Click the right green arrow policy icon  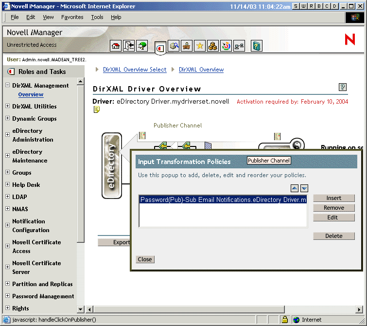[x=186, y=145]
